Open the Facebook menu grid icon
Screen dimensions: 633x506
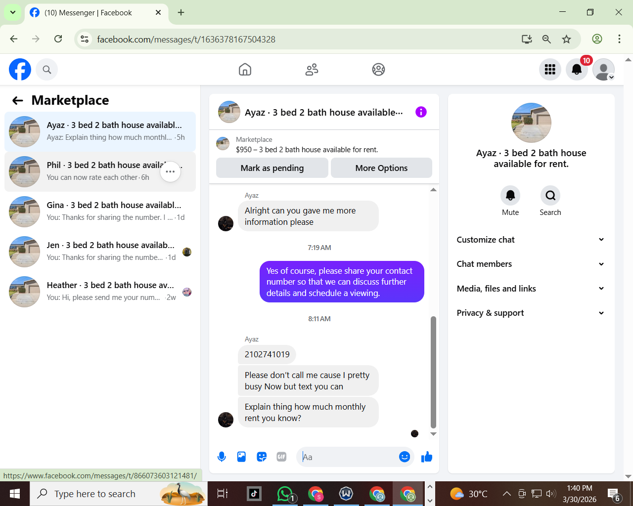coord(550,70)
